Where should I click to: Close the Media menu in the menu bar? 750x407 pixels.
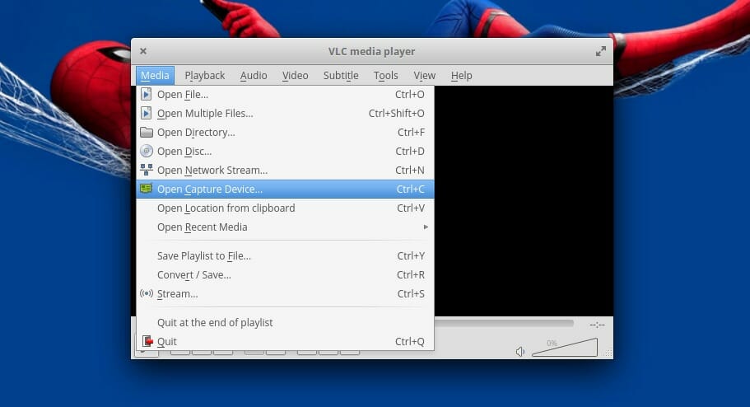155,75
